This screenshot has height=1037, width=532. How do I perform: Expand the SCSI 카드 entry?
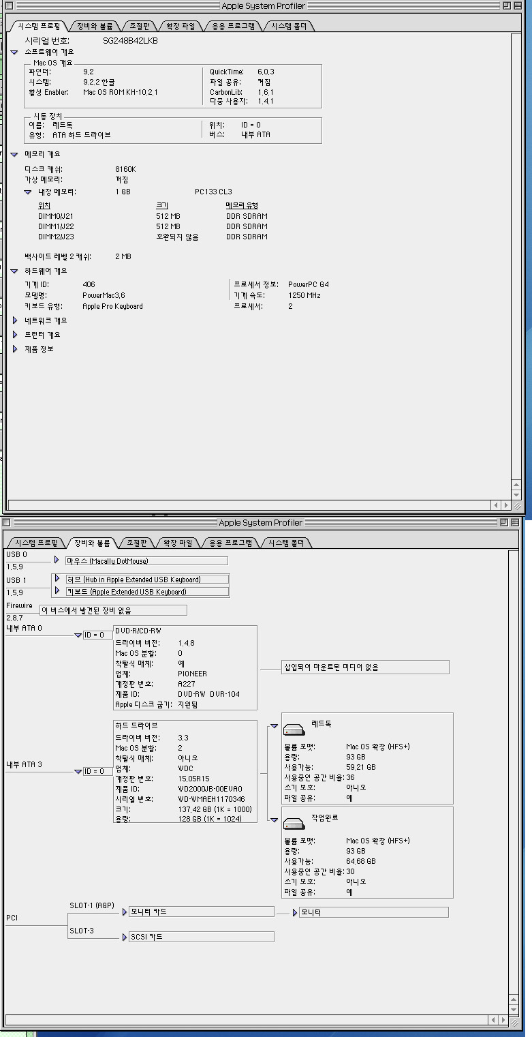(124, 937)
